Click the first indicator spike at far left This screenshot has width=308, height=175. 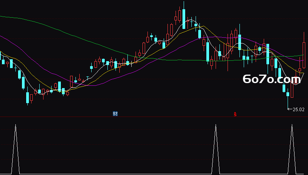pyautogui.click(x=15, y=149)
